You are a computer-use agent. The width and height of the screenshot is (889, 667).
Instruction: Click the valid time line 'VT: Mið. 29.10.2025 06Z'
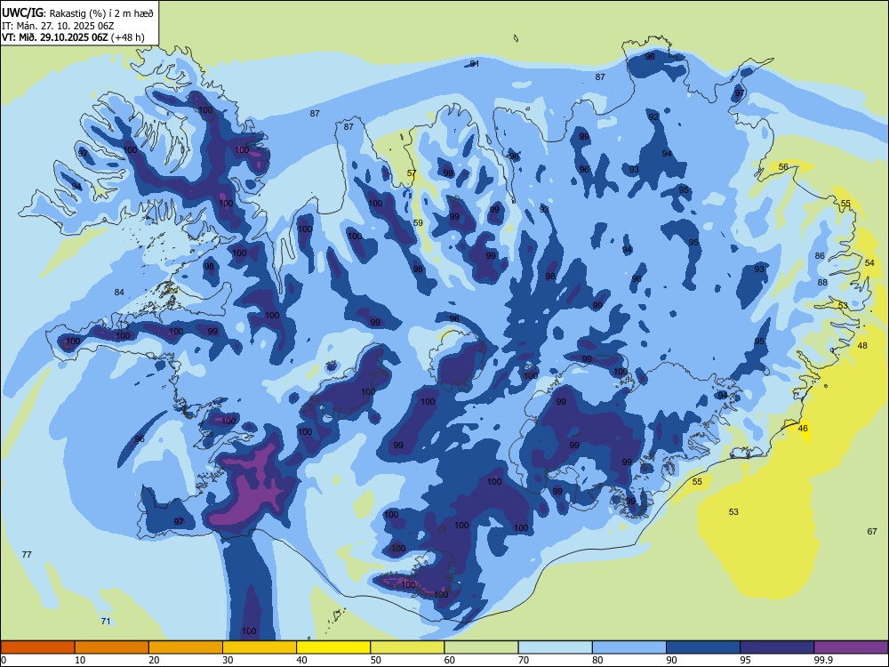tap(54, 37)
